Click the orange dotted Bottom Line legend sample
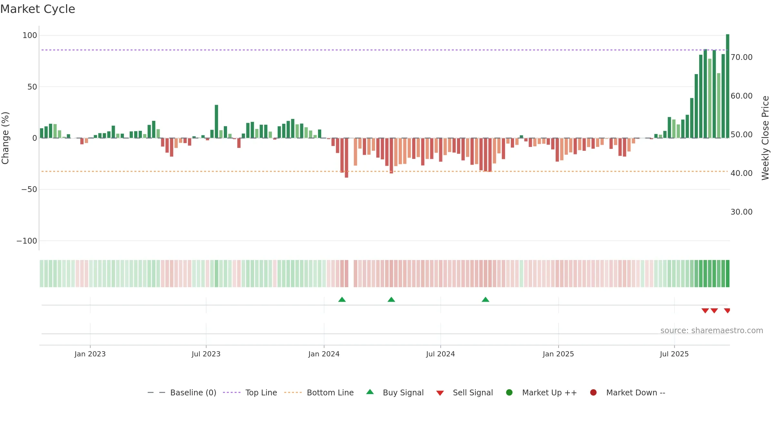Screen dimensions: 774x435 [x=293, y=392]
